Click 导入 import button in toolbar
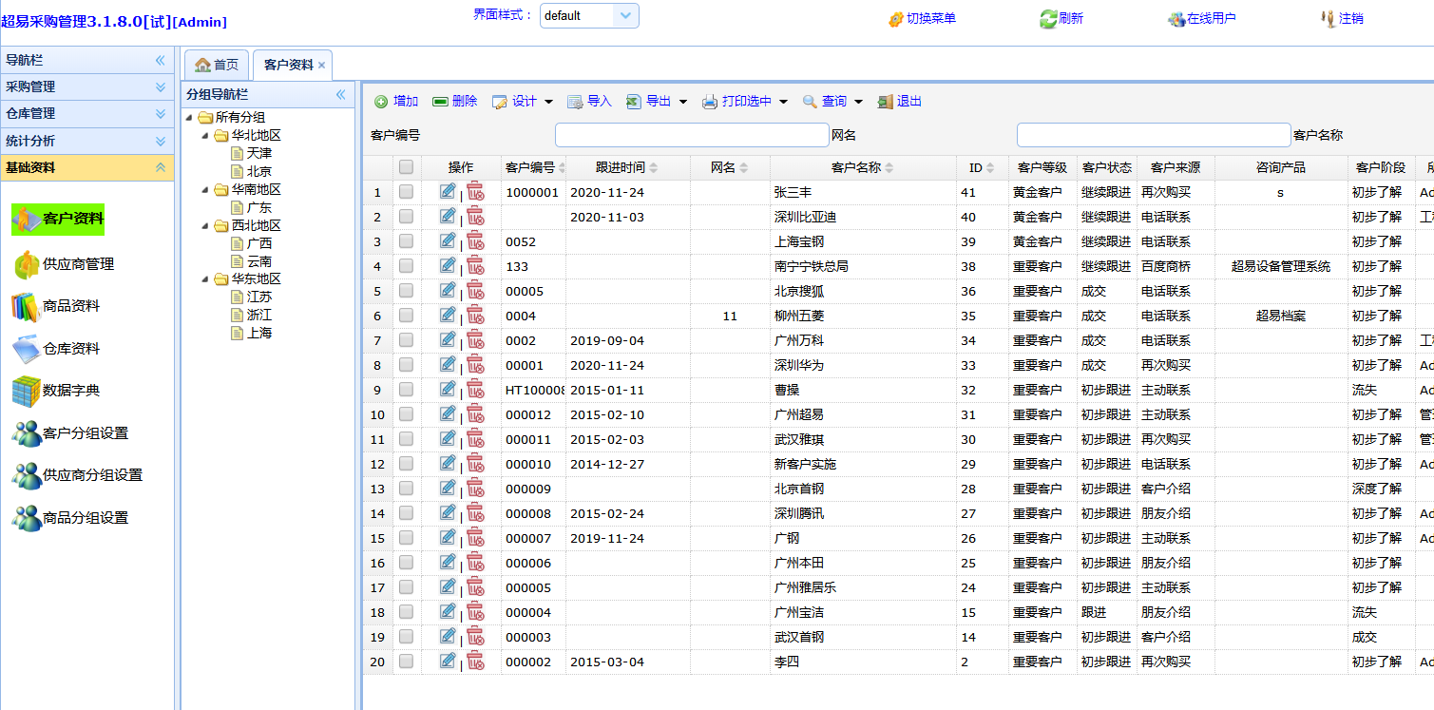Image resolution: width=1434 pixels, height=710 pixels. pos(589,102)
